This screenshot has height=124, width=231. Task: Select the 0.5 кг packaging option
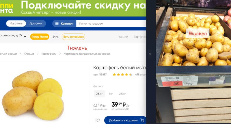coord(99,94)
